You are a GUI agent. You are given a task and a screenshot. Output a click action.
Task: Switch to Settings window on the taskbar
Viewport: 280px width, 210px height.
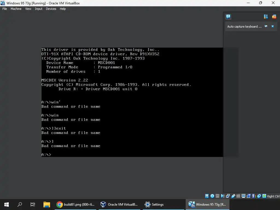pos(164,205)
